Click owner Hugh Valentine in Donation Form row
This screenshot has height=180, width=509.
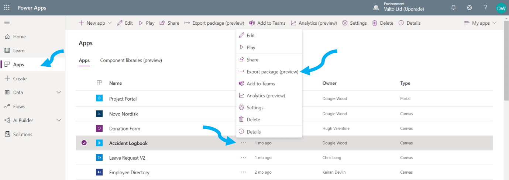point(336,128)
